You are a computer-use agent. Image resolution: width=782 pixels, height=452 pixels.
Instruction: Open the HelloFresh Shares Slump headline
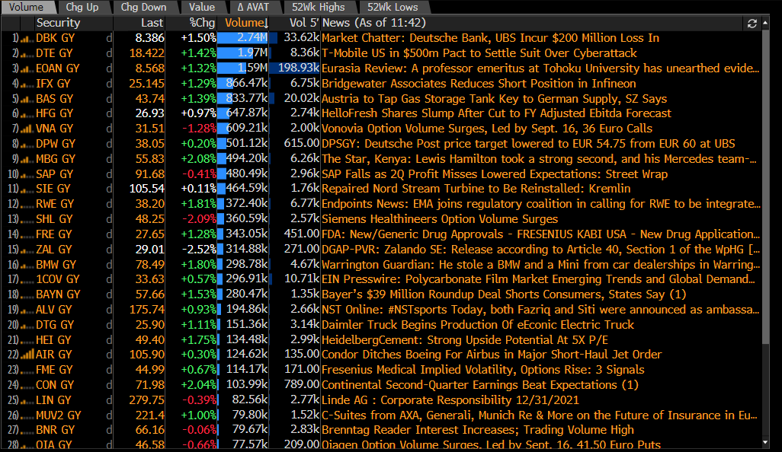pos(496,113)
